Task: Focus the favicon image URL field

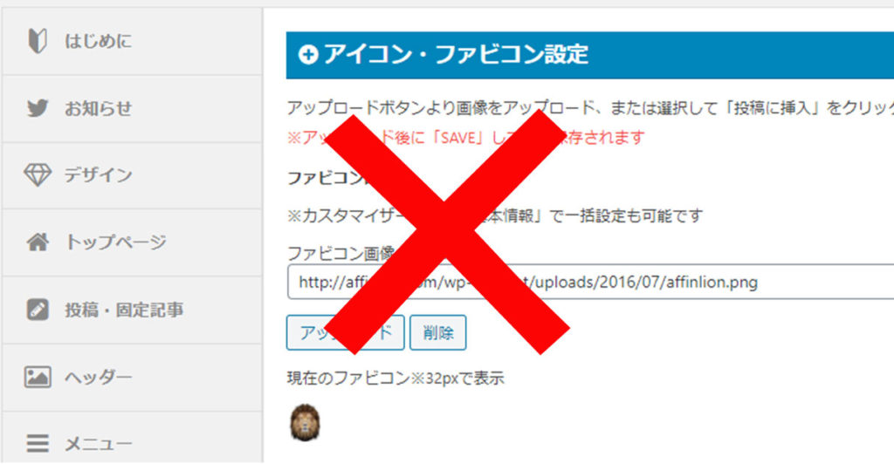Action: coord(590,282)
